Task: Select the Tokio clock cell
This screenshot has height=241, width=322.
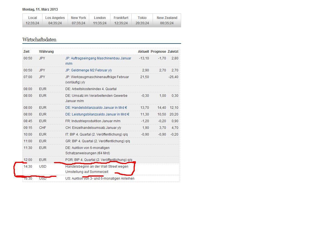Action: [x=142, y=20]
